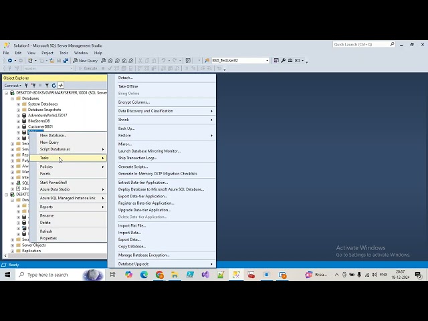Click the Activity Monitor icon in Object Explorer
Image resolution: width=428 pixels, height=321 pixels.
coord(61,86)
